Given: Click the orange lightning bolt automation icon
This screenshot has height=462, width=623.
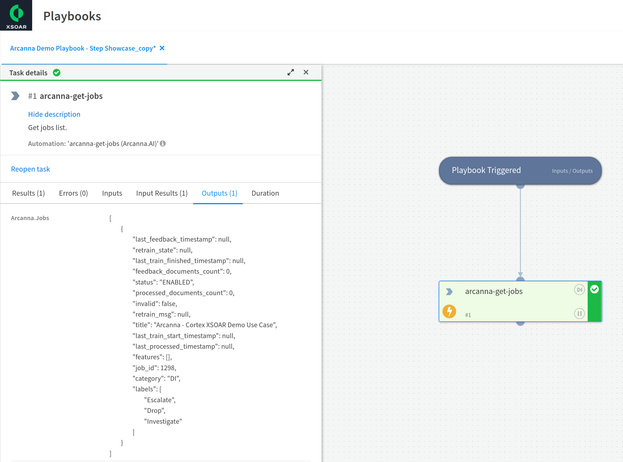Looking at the screenshot, I should (x=449, y=311).
